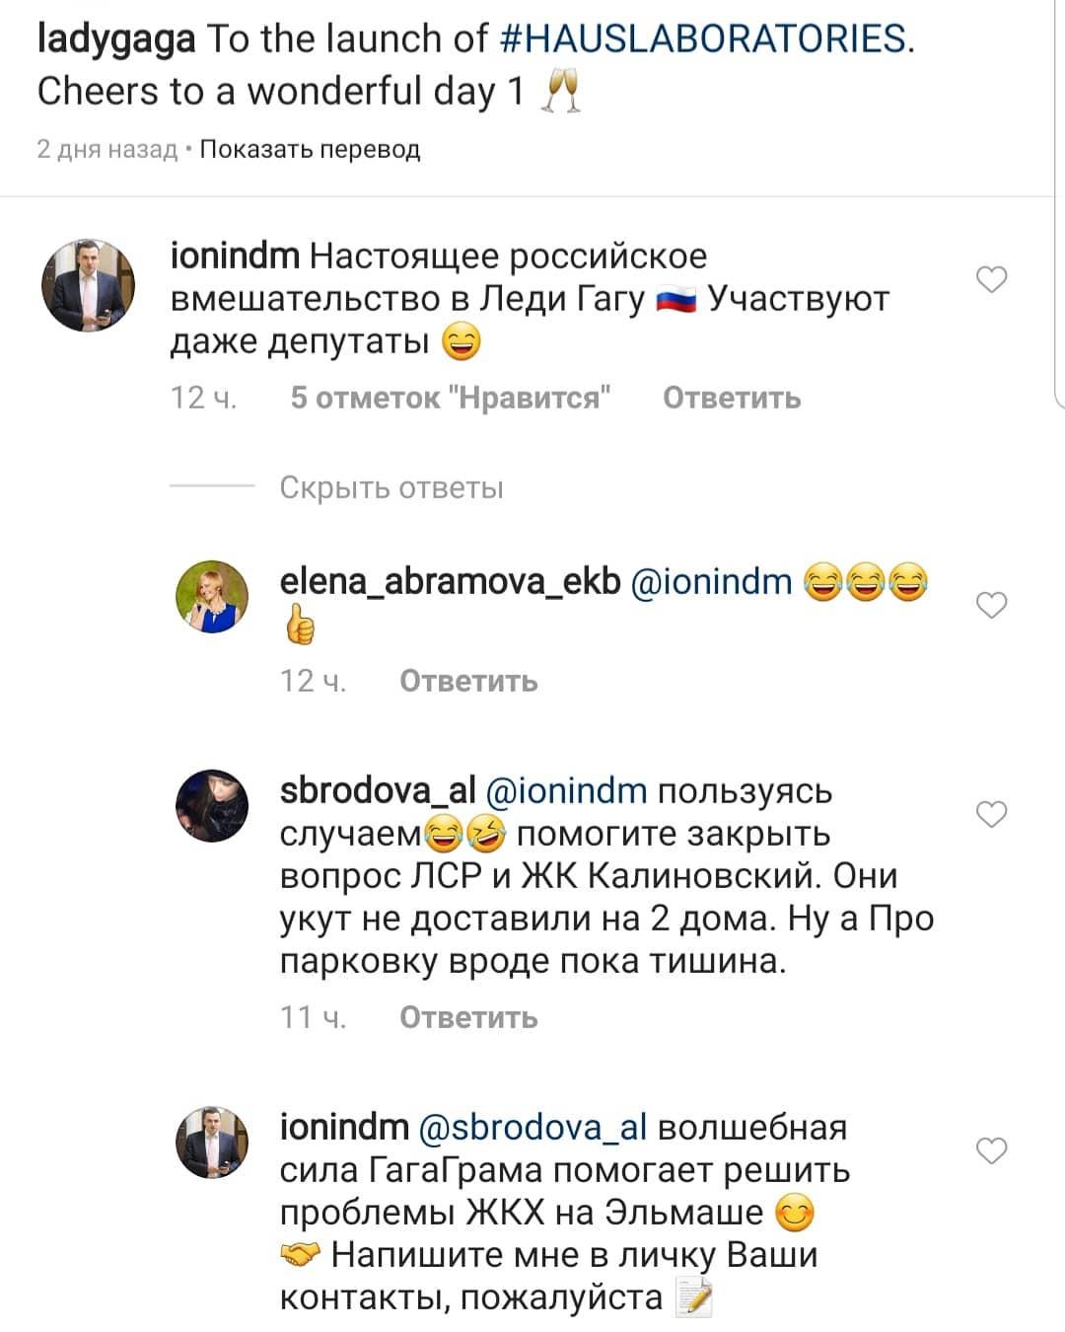Open elena_abramova_ekb's profile picture
The height and width of the screenshot is (1332, 1065).
coord(212,597)
